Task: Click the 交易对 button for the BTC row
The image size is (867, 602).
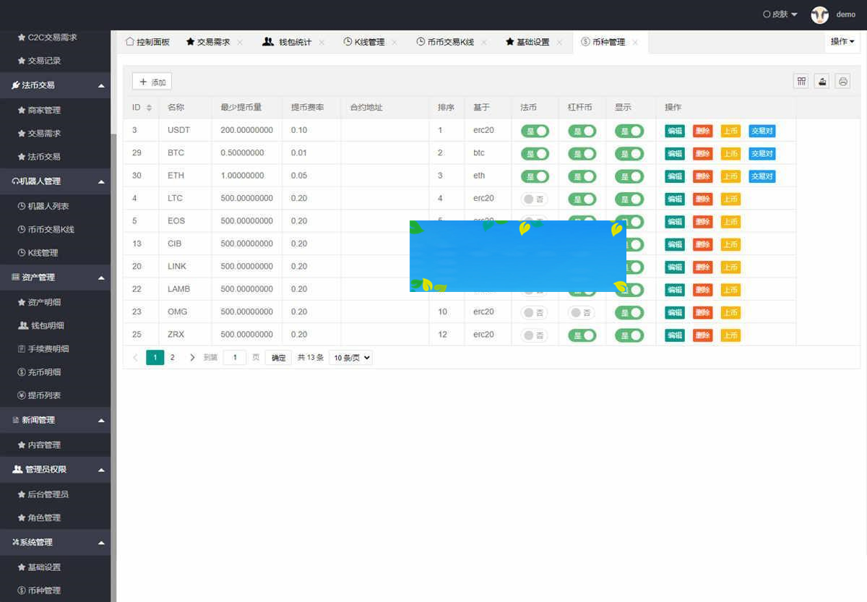Action: [762, 153]
